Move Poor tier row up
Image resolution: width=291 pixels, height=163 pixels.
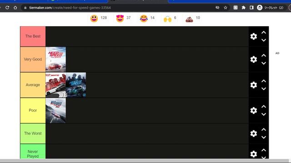[x=264, y=106]
